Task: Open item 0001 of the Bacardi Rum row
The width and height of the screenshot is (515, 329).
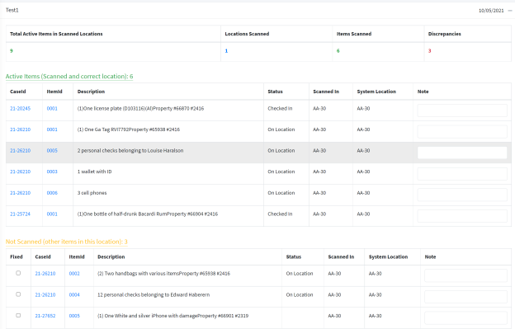Action: pos(52,214)
